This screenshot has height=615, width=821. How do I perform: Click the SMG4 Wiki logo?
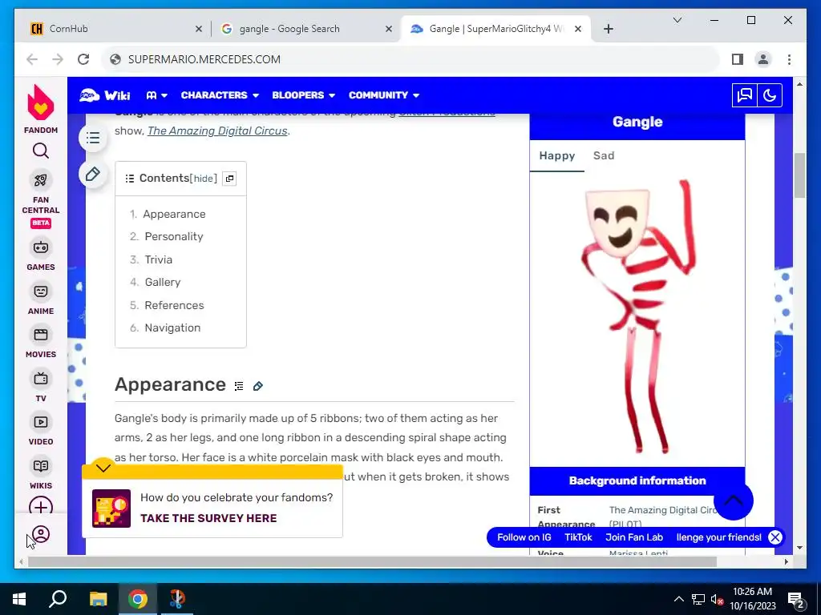click(x=105, y=95)
